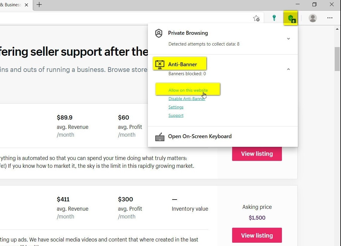
Task: Disable Anti-Banner via the link
Action: point(187,99)
